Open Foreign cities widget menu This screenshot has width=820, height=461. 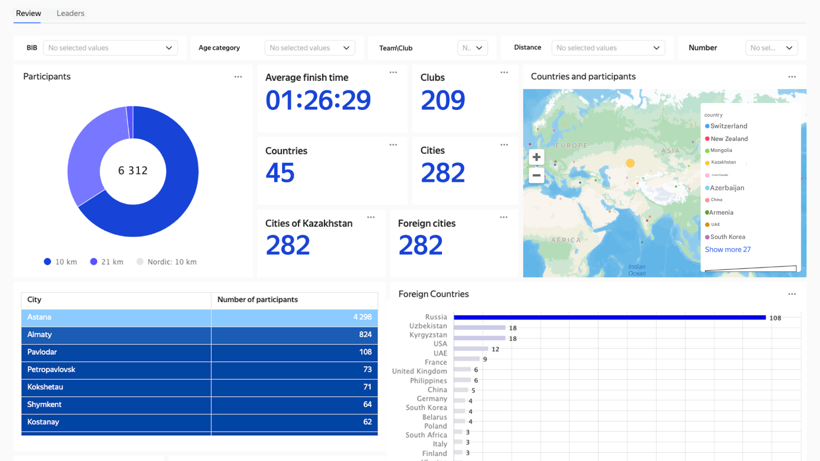[503, 217]
